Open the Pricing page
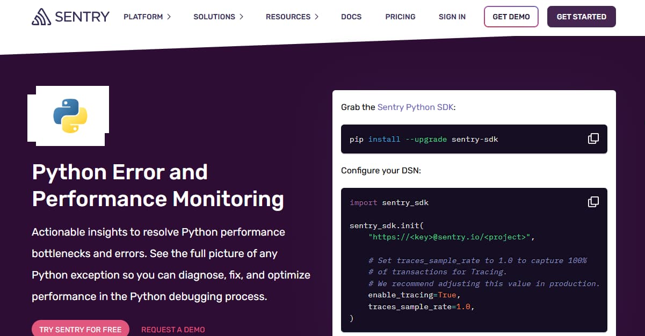645x336 pixels. (x=400, y=17)
